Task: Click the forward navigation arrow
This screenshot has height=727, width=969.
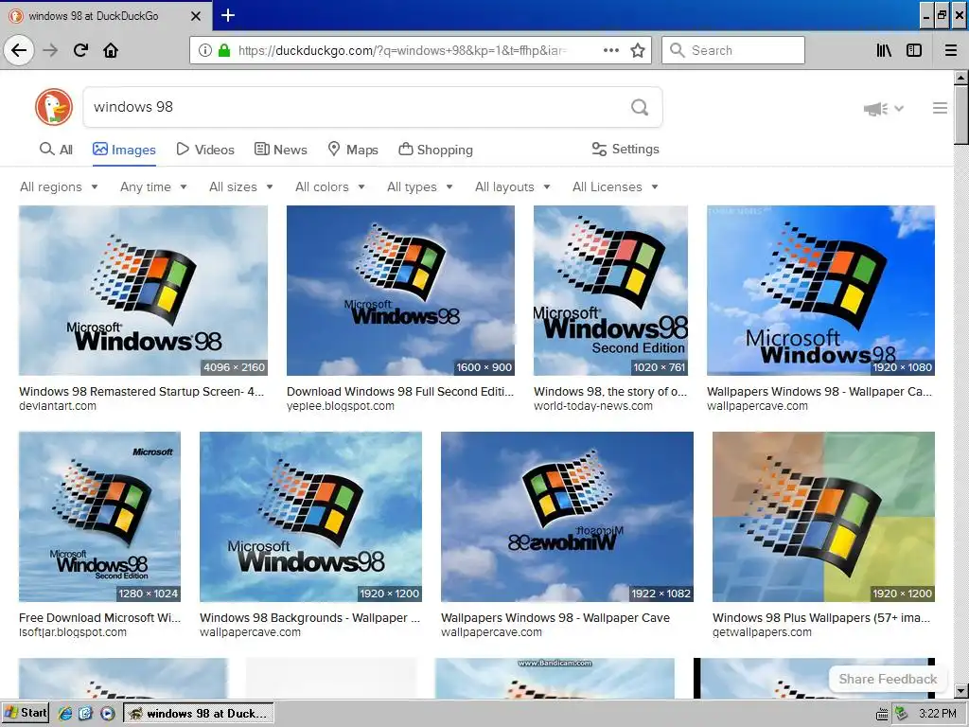Action: point(51,50)
